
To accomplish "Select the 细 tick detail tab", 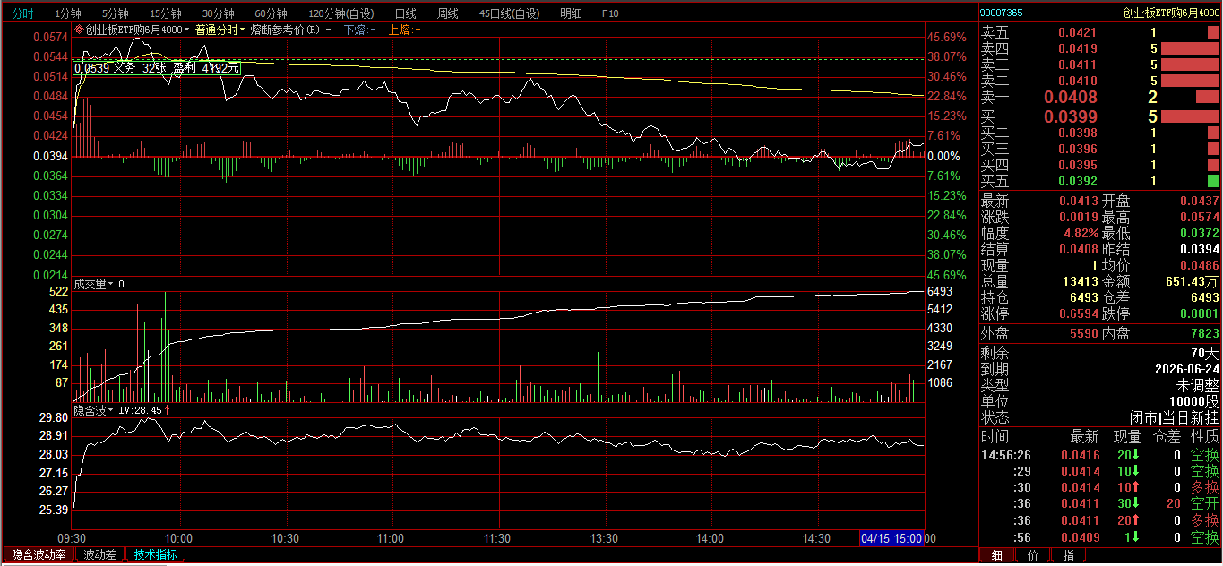I will pos(996,555).
